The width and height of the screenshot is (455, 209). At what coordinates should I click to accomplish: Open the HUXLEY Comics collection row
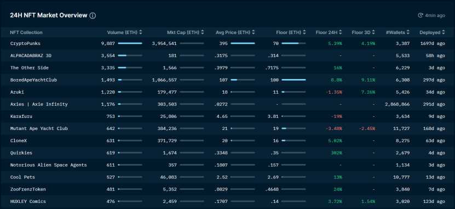coord(228,201)
